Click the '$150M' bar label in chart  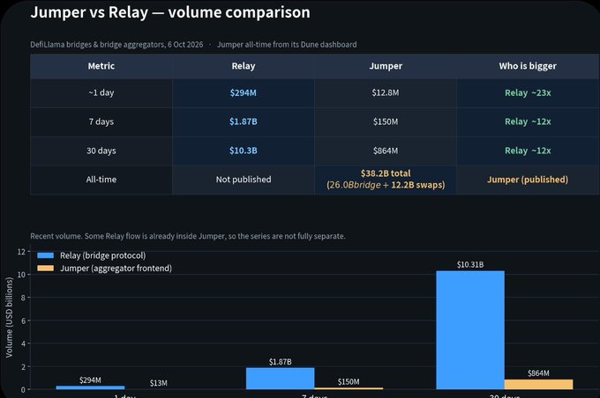pyautogui.click(x=349, y=381)
